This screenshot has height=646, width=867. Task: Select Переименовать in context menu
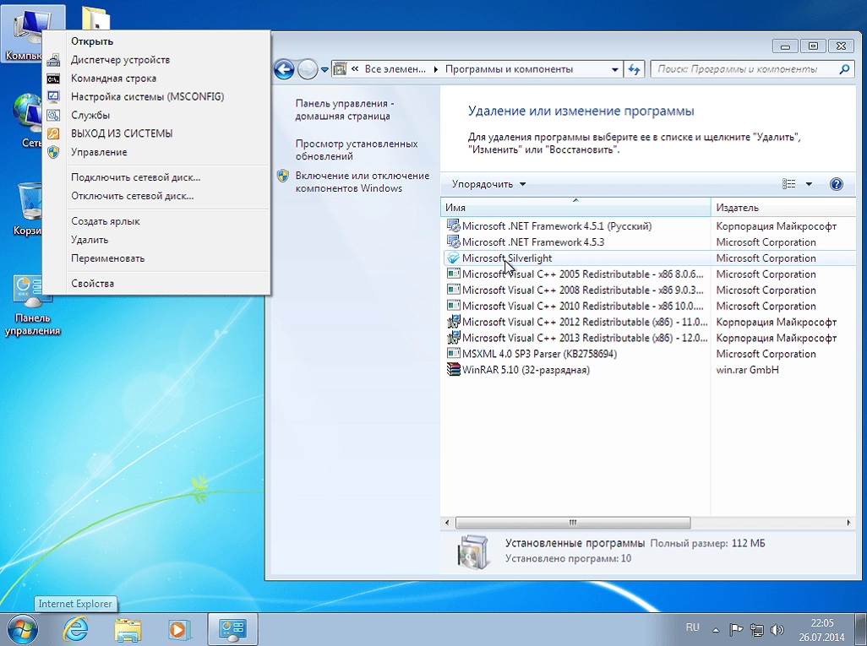pyautogui.click(x=156, y=258)
